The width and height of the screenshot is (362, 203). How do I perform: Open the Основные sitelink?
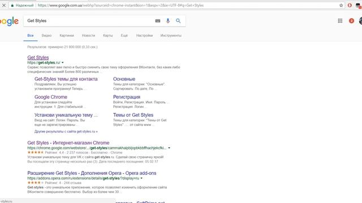click(x=124, y=79)
